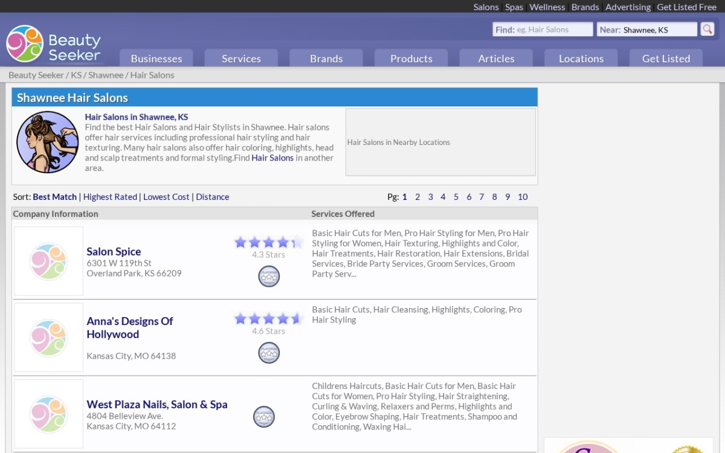The image size is (725, 453).
Task: Go to results page 2
Action: pos(417,197)
